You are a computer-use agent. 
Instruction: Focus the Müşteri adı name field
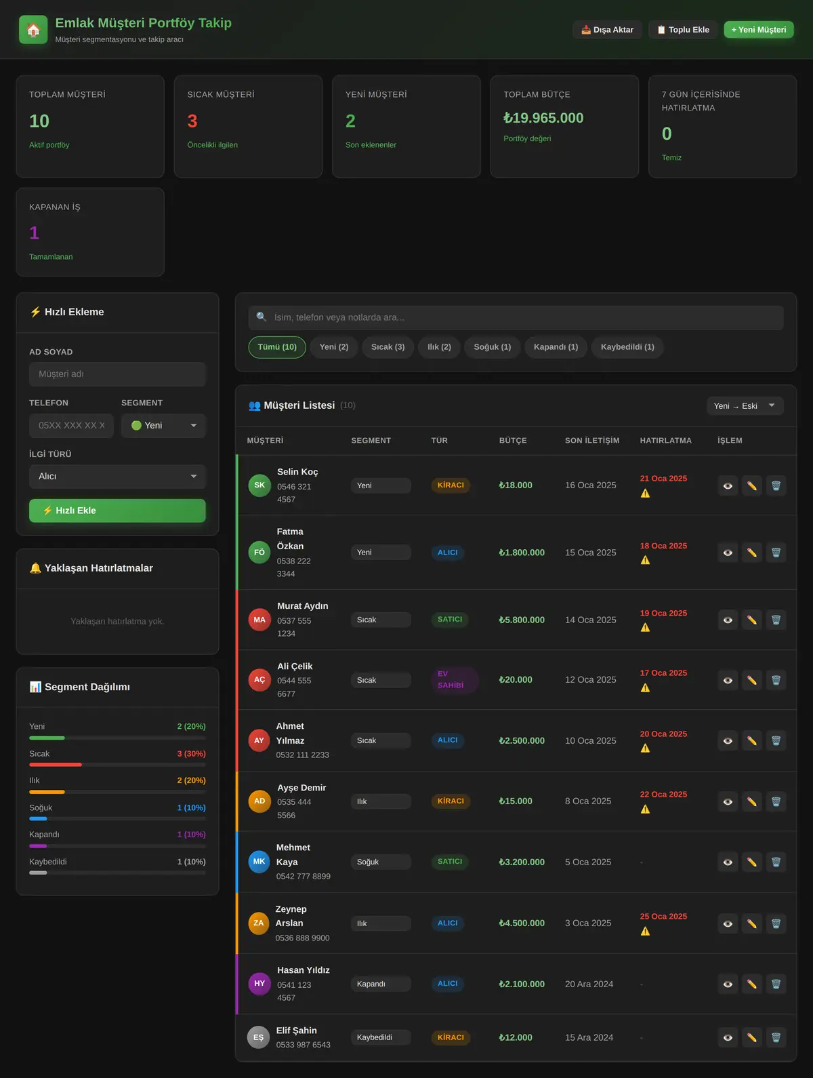tap(117, 374)
